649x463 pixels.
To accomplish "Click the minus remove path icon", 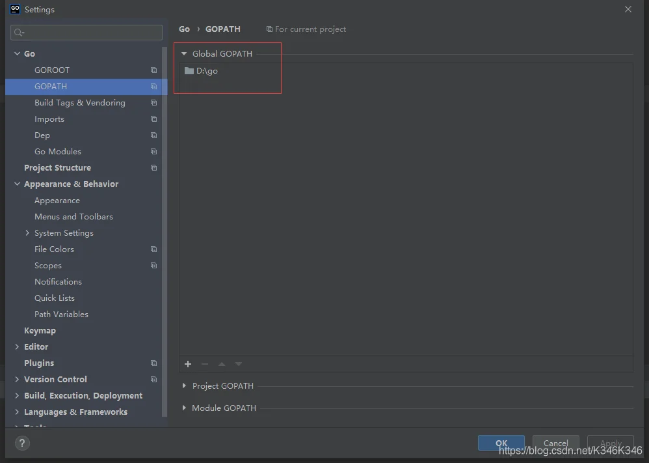I will pos(204,364).
